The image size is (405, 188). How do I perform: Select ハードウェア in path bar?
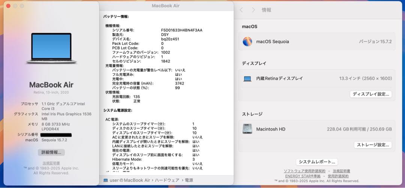pyautogui.click(x=167, y=180)
